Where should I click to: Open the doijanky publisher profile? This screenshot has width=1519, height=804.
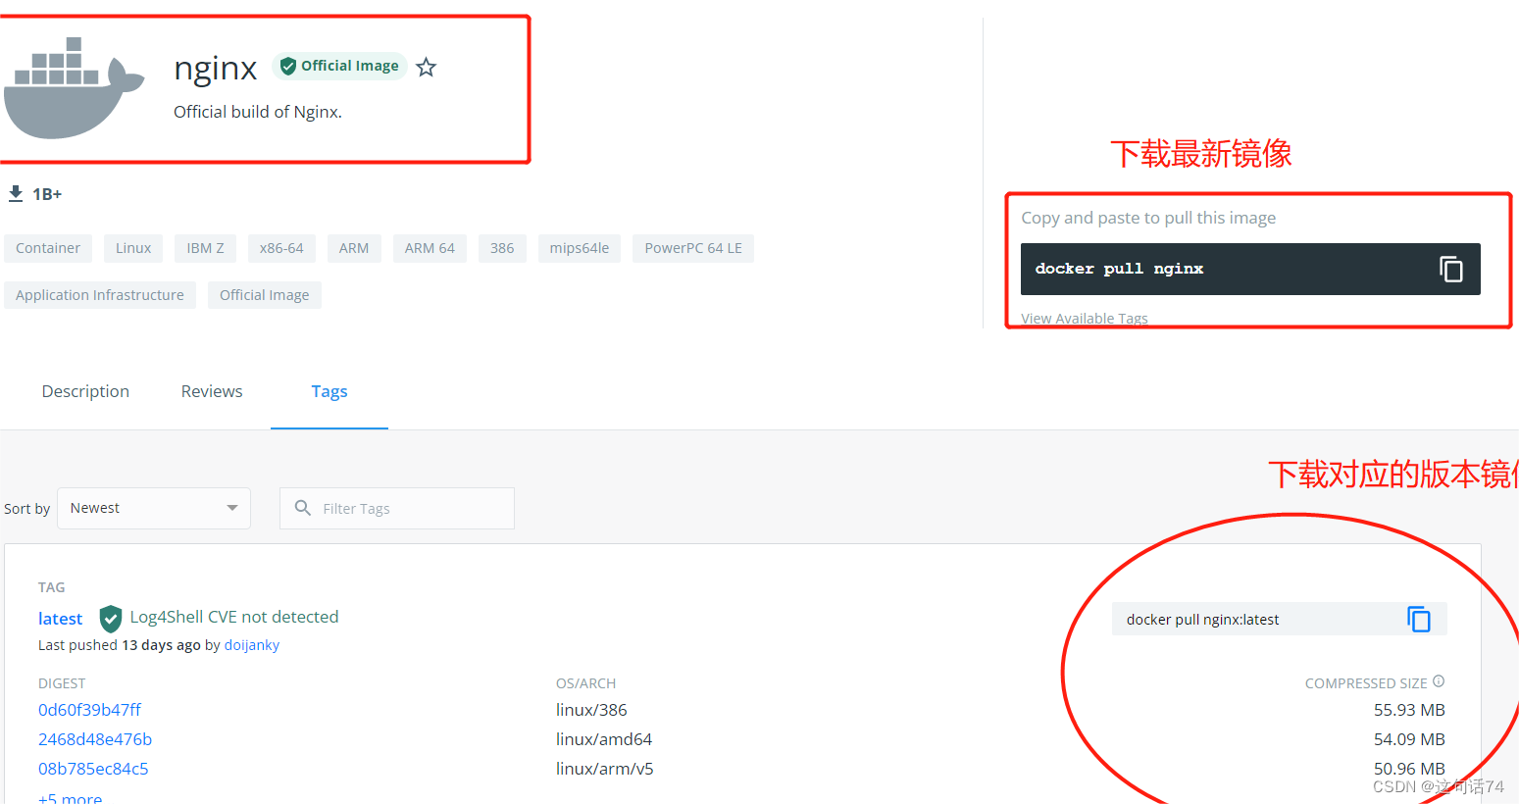pyautogui.click(x=251, y=644)
